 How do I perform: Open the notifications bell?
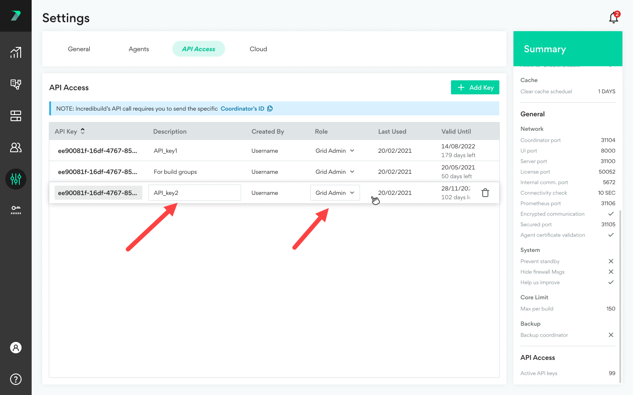pyautogui.click(x=614, y=18)
